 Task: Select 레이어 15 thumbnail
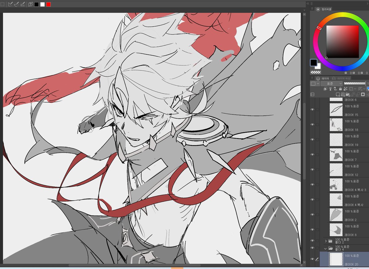point(336,110)
